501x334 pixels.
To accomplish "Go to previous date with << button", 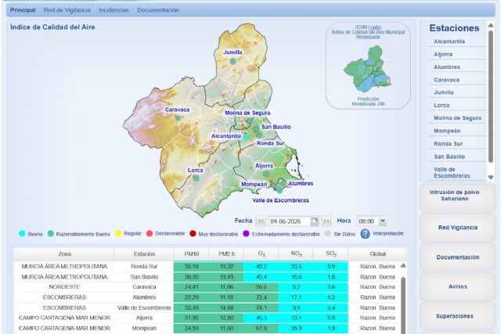I will pos(261,221).
